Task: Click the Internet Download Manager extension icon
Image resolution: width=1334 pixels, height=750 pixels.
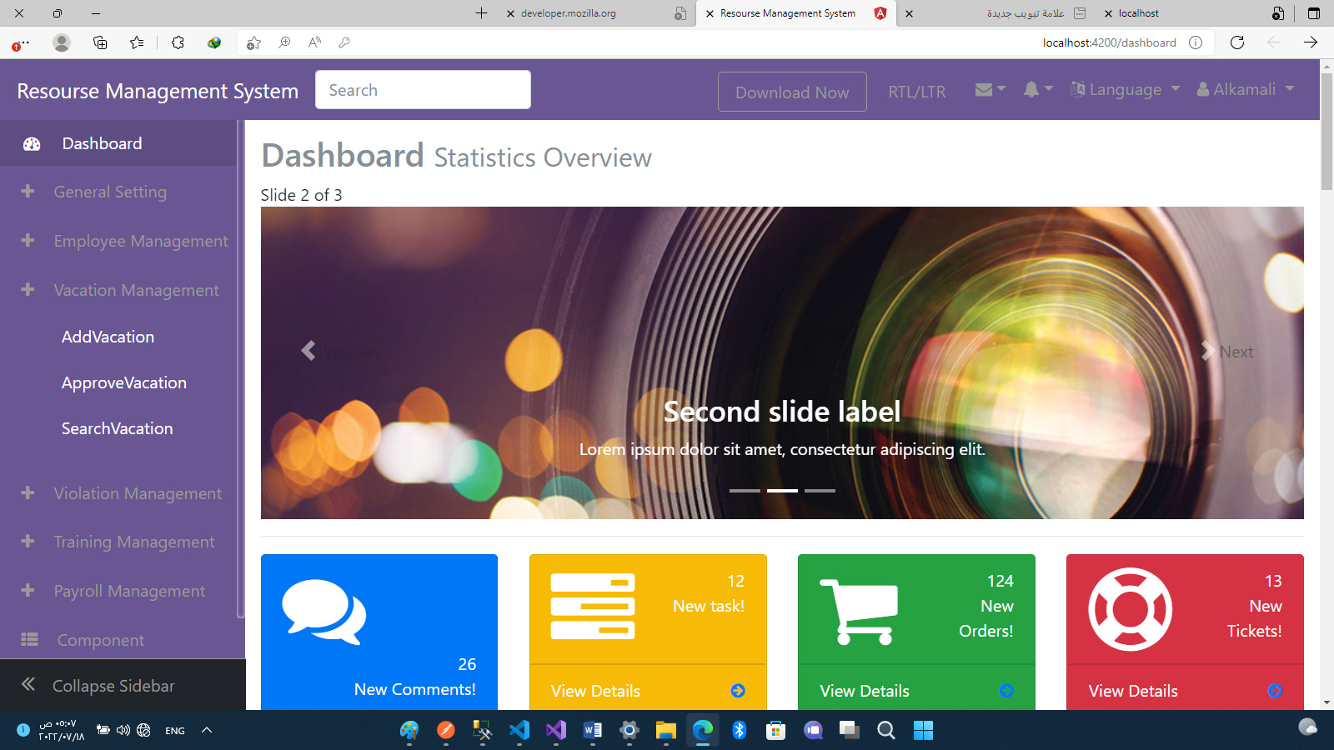Action: pyautogui.click(x=214, y=42)
